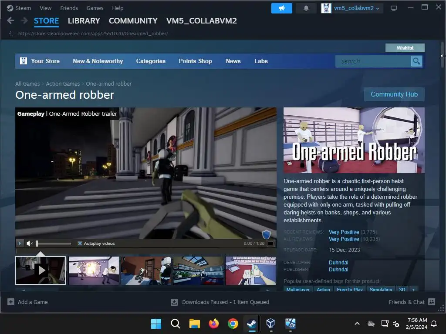Viewport: 446px width, 334px height.
Task: Click the Free to Play tag
Action: 350,289
